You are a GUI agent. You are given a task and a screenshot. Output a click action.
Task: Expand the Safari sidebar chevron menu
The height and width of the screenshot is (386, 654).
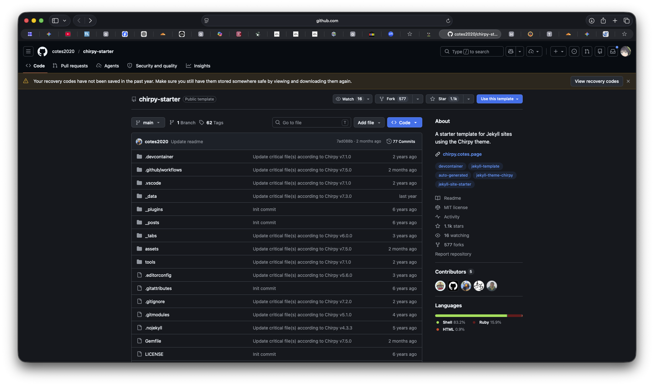[64, 21]
